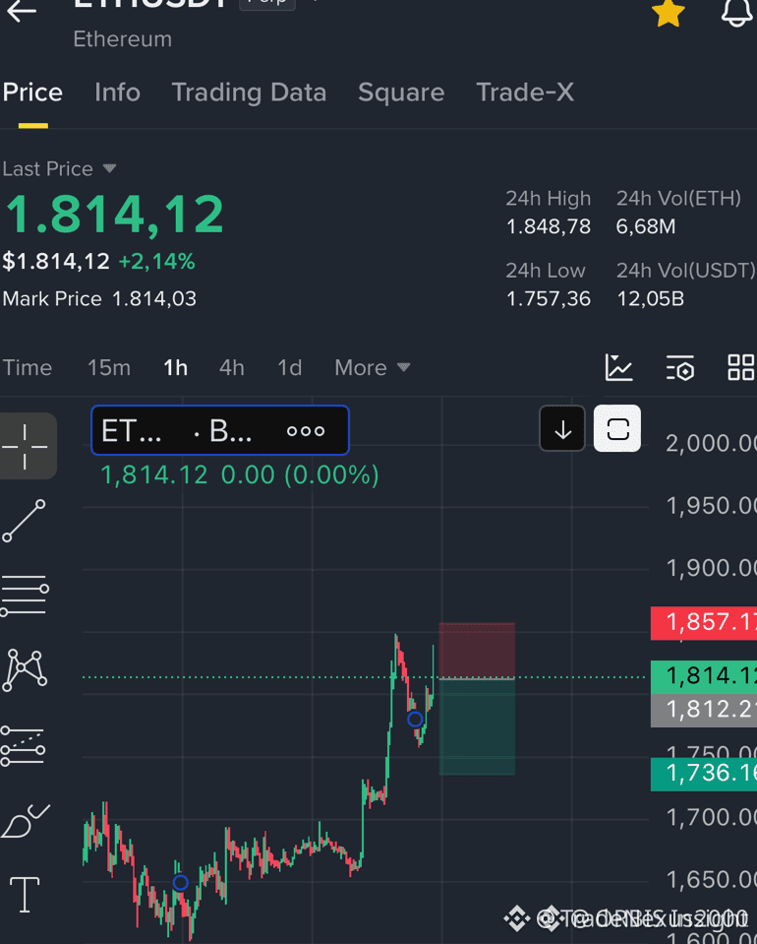This screenshot has width=757, height=944.
Task: Open the price alert bell
Action: coord(737,12)
